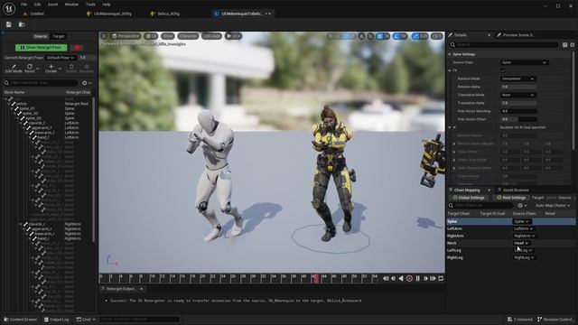Click the Perspective viewport mode button

126,36
